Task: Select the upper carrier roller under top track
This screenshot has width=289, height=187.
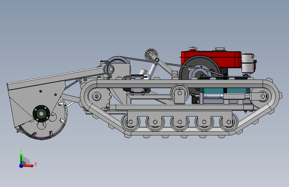Action: (x=180, y=93)
